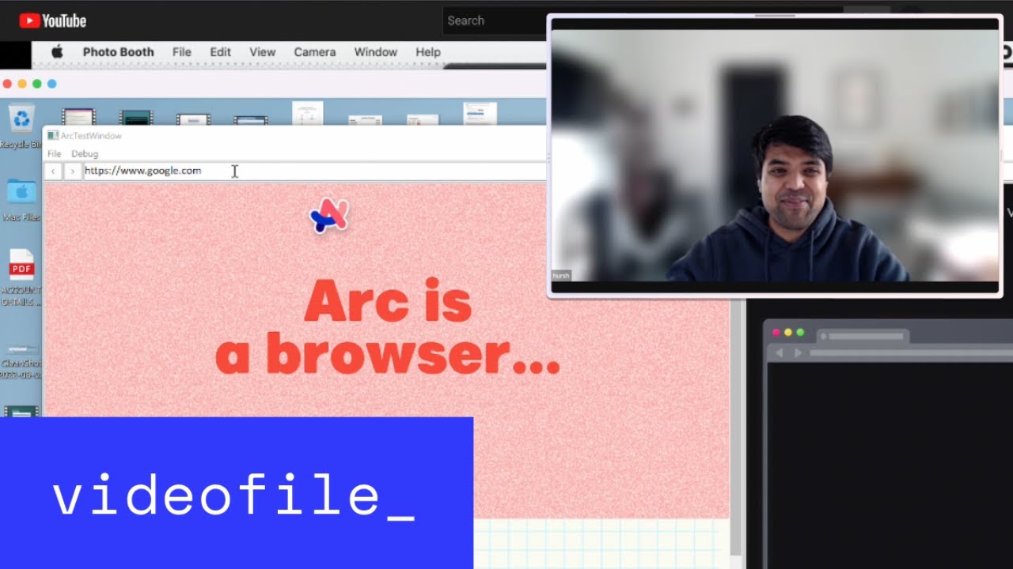This screenshot has height=569, width=1013.
Task: Open the macOS File menu beside Photo Booth
Action: (x=182, y=52)
